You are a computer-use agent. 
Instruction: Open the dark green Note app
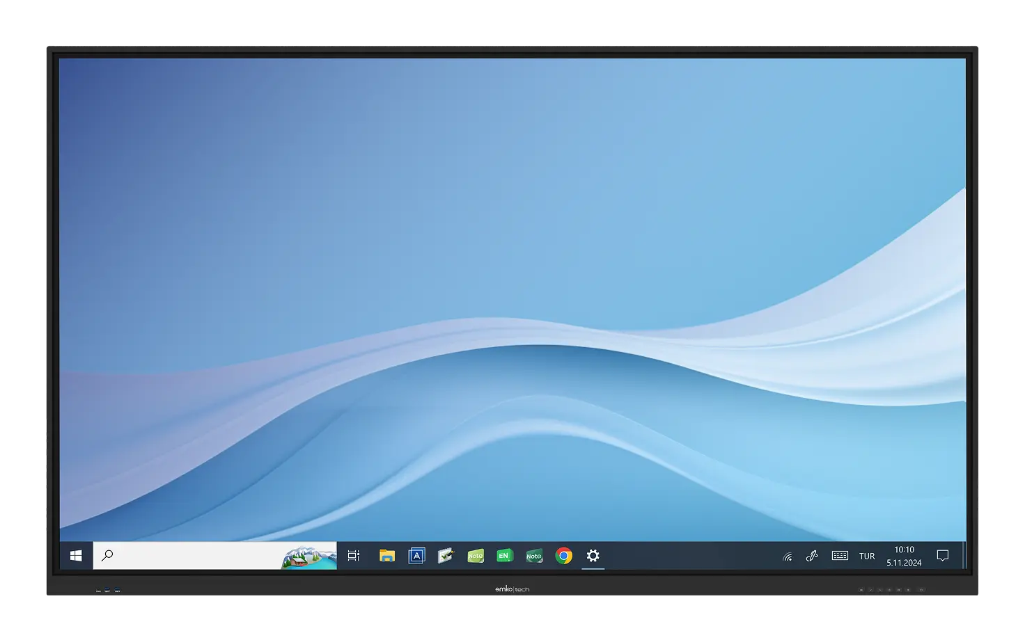tap(534, 556)
